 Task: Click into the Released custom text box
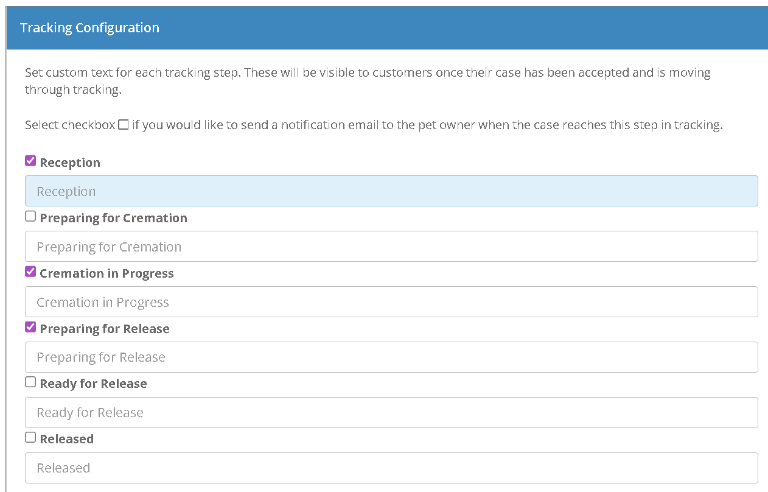(391, 468)
